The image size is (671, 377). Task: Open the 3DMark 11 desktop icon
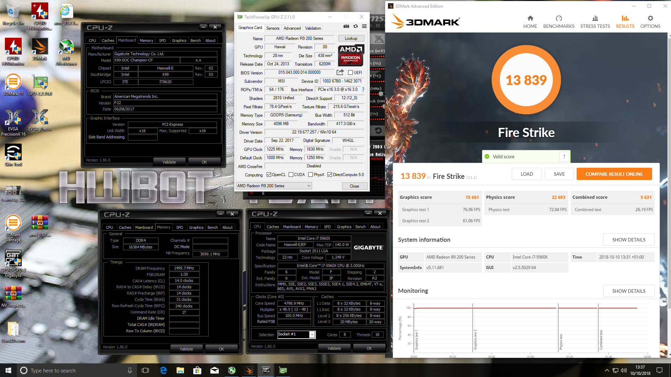pos(13,85)
